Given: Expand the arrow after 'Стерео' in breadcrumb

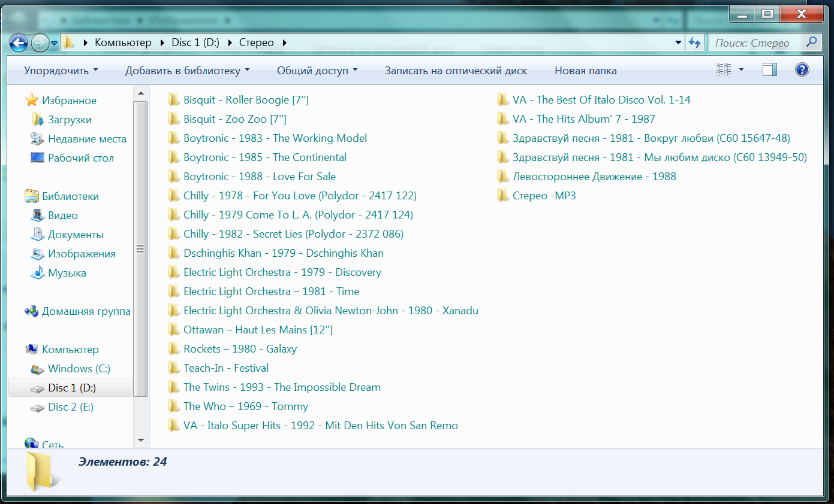Looking at the screenshot, I should [x=284, y=43].
